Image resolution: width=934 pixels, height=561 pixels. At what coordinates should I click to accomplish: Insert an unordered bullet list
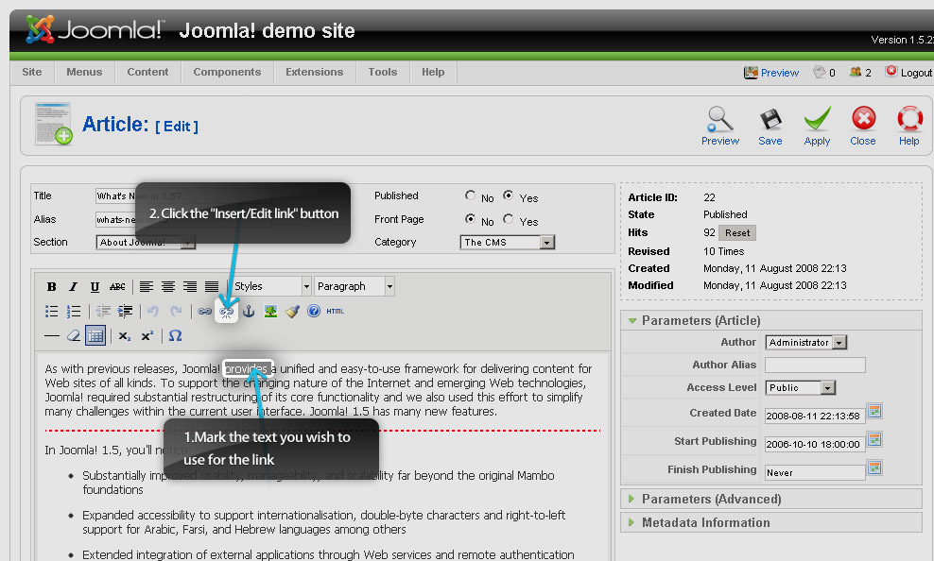[x=52, y=311]
